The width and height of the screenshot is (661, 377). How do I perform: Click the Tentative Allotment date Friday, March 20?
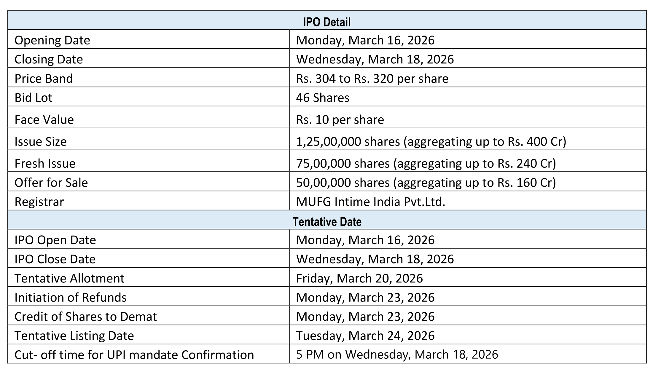pos(359,278)
